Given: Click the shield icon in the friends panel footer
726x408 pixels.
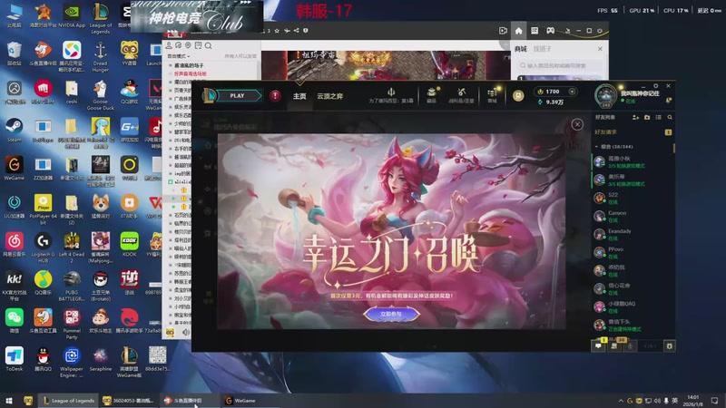Looking at the screenshot, I should 669,345.
